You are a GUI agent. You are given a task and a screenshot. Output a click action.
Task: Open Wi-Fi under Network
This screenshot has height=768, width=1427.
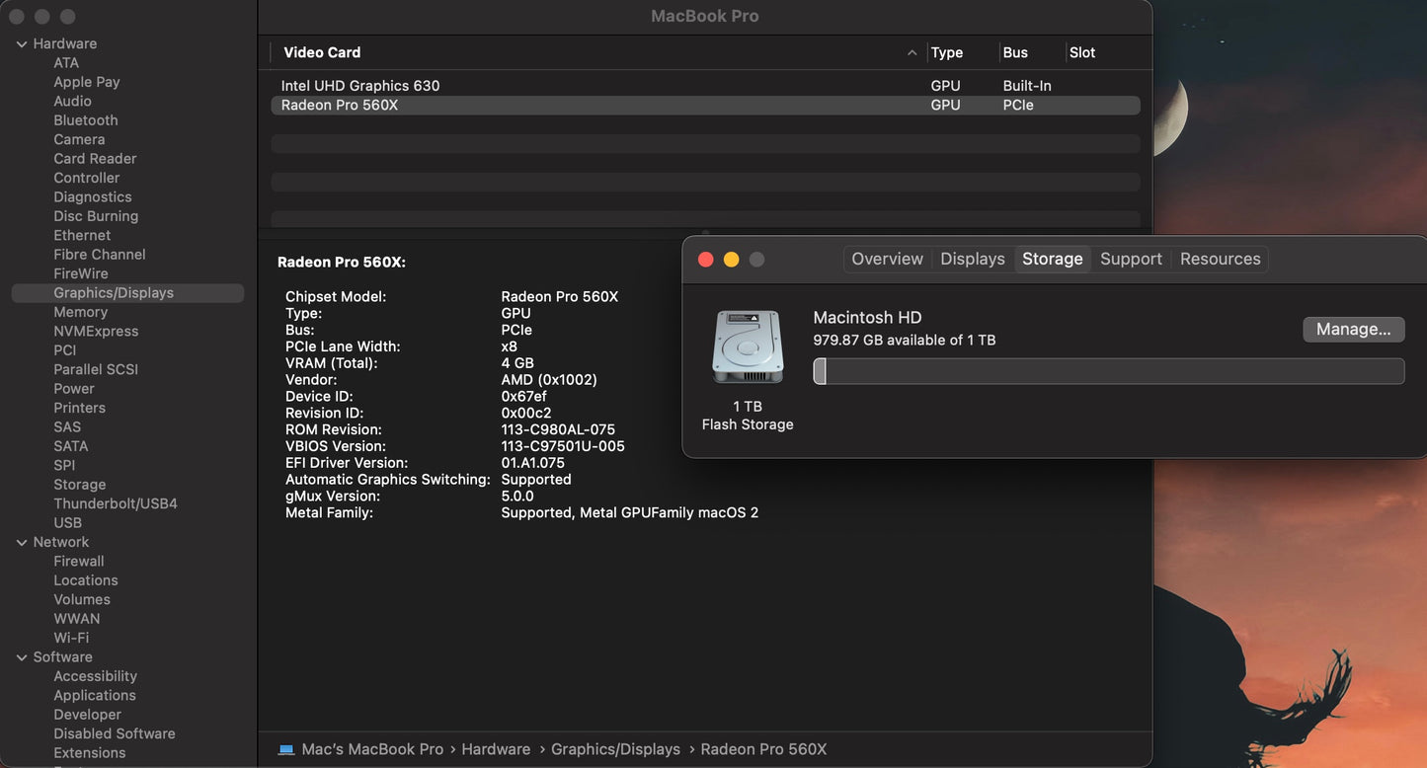coord(71,638)
